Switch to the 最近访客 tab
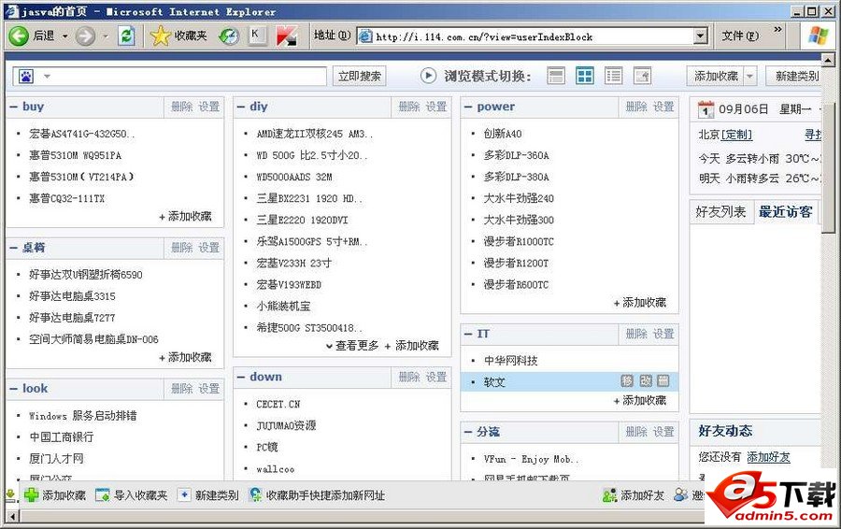The width and height of the screenshot is (841, 529). coord(785,212)
